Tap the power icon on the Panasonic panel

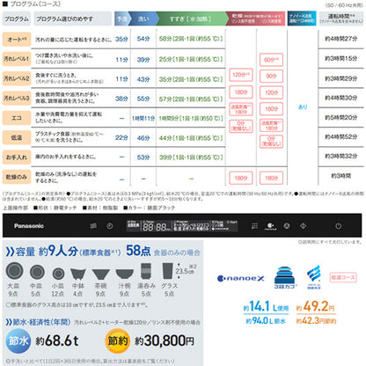[338, 226]
